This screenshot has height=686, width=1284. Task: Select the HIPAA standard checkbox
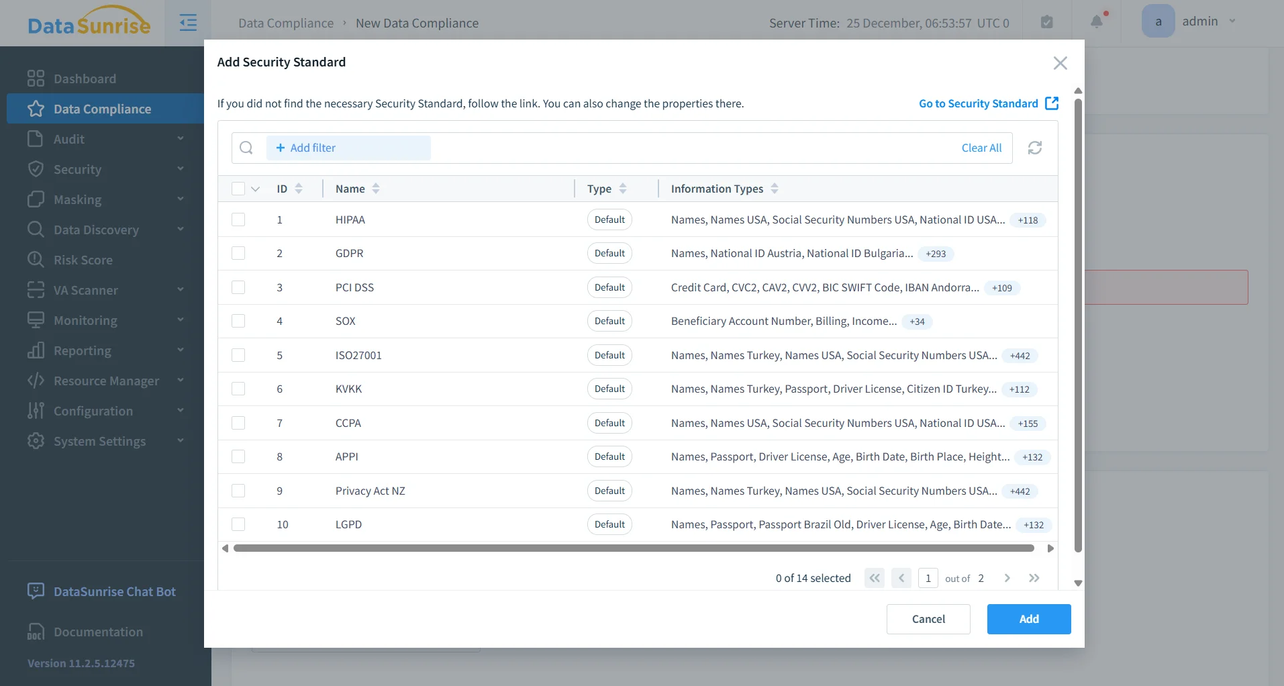tap(238, 219)
